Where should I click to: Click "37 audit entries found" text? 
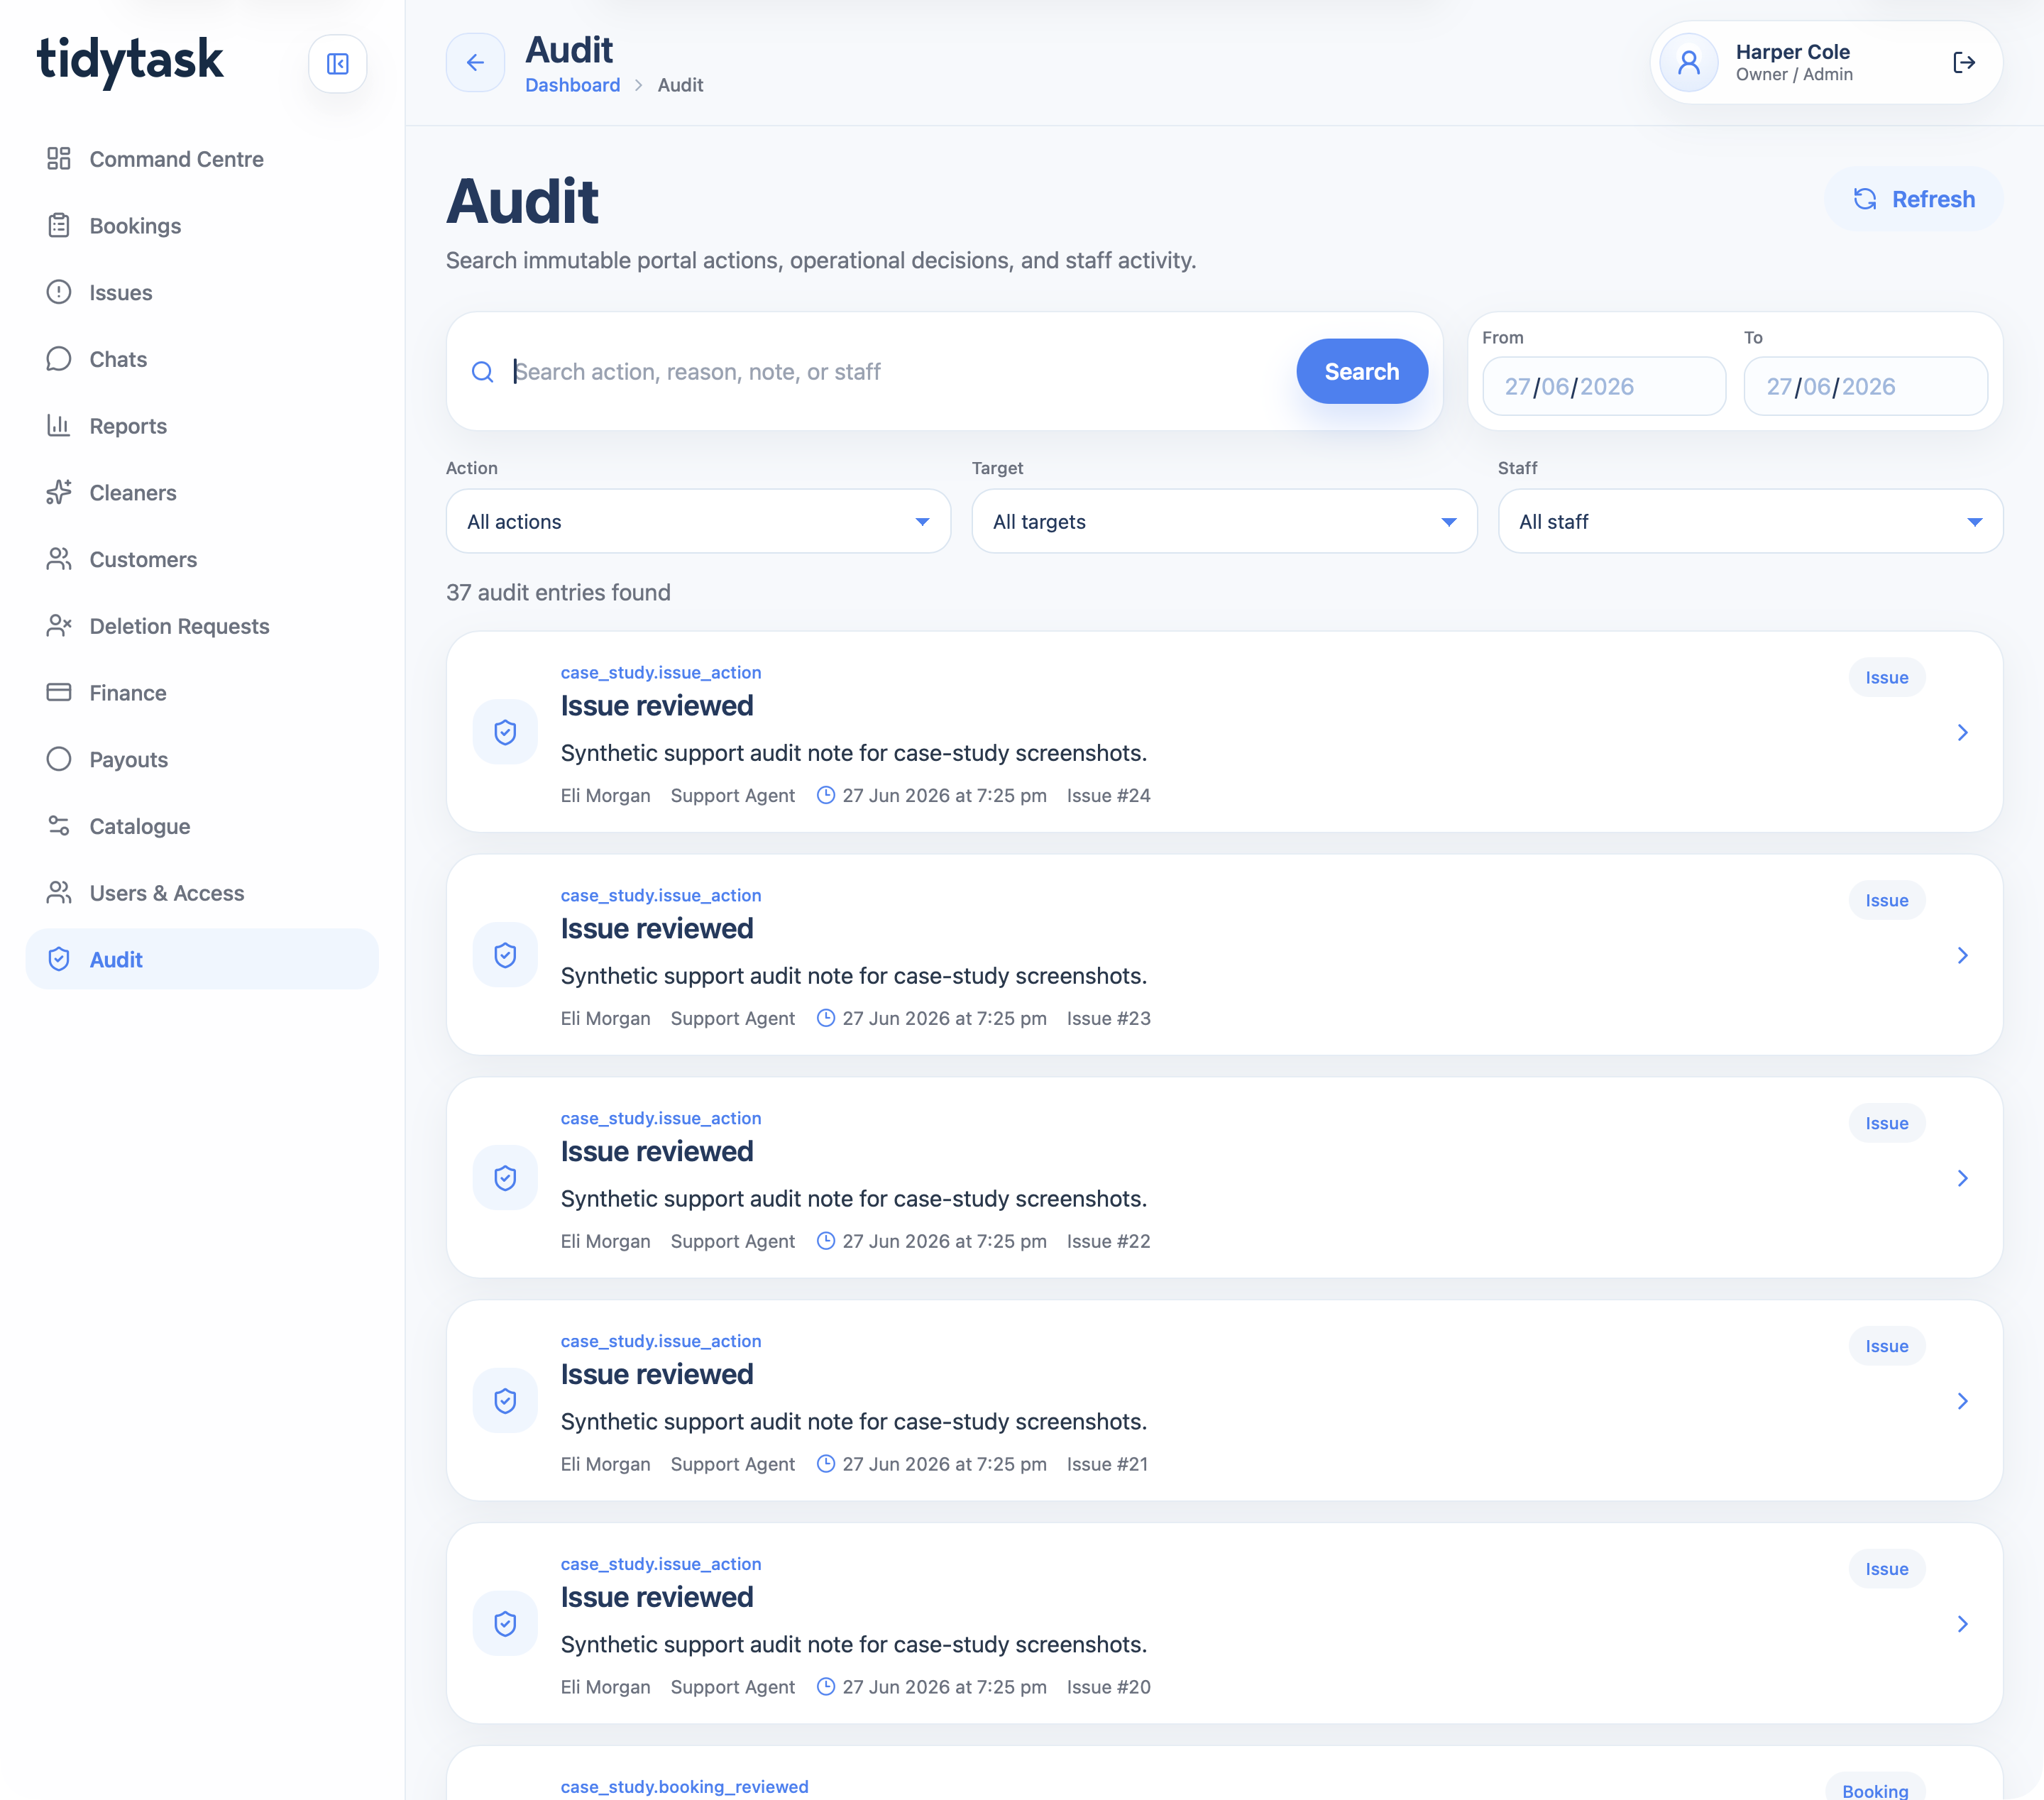[558, 592]
